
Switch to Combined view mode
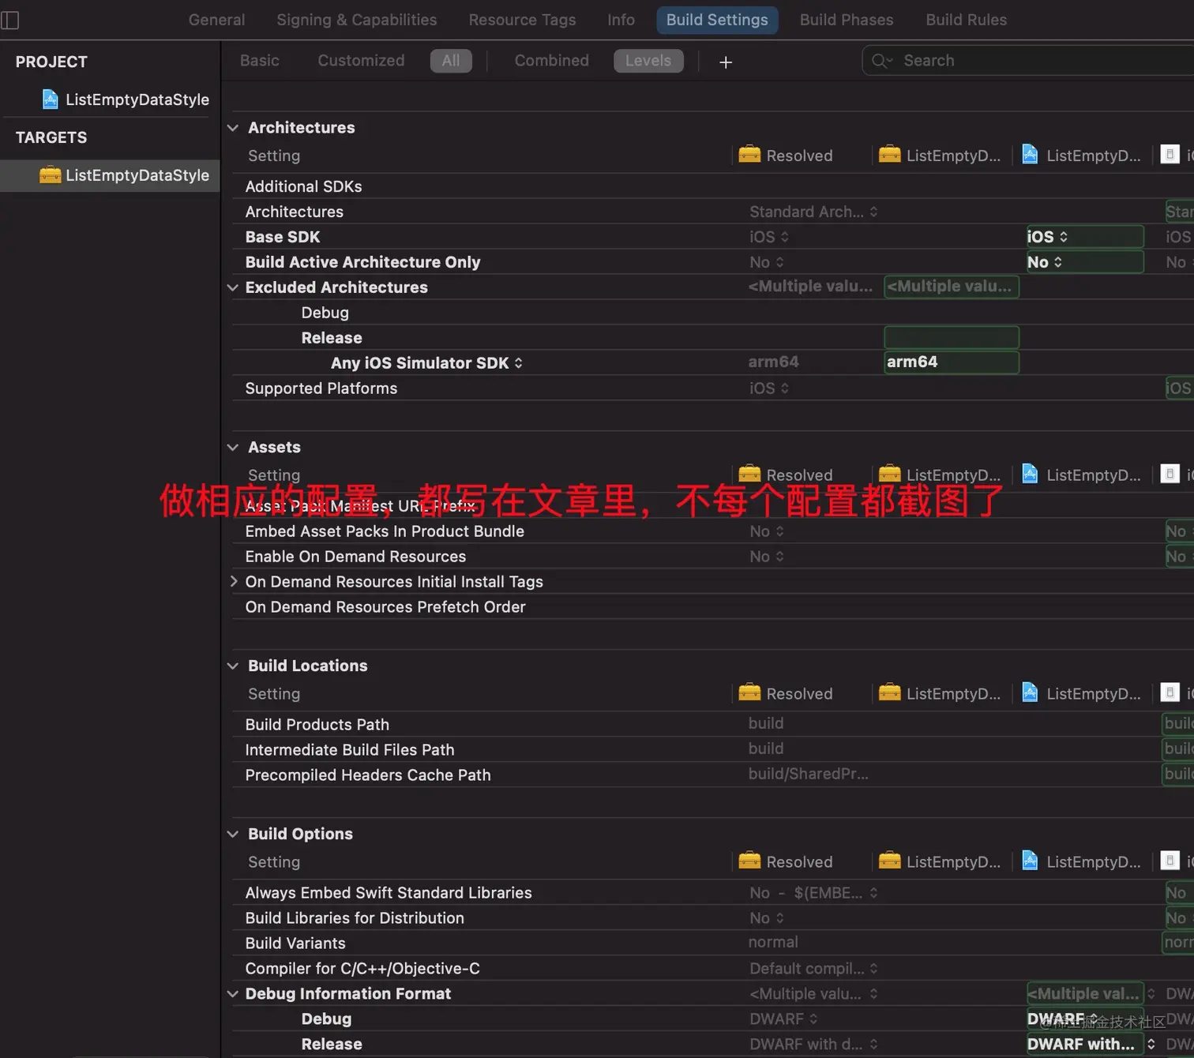click(x=552, y=61)
